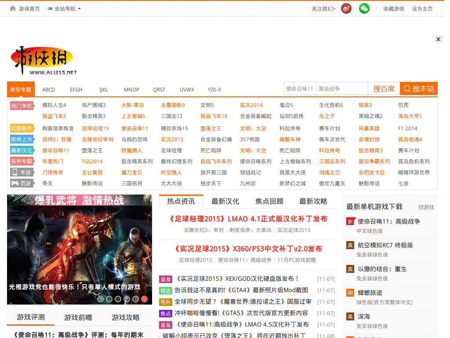Click the 系列专题 category label

pos(22,161)
